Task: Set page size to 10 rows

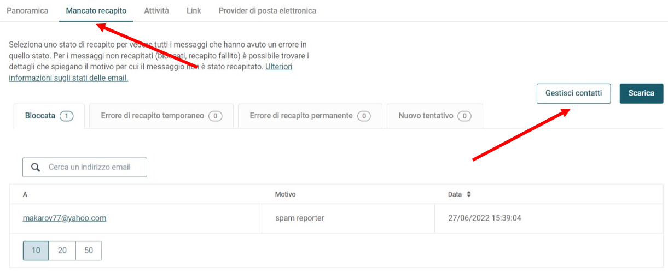Action: [x=36, y=251]
